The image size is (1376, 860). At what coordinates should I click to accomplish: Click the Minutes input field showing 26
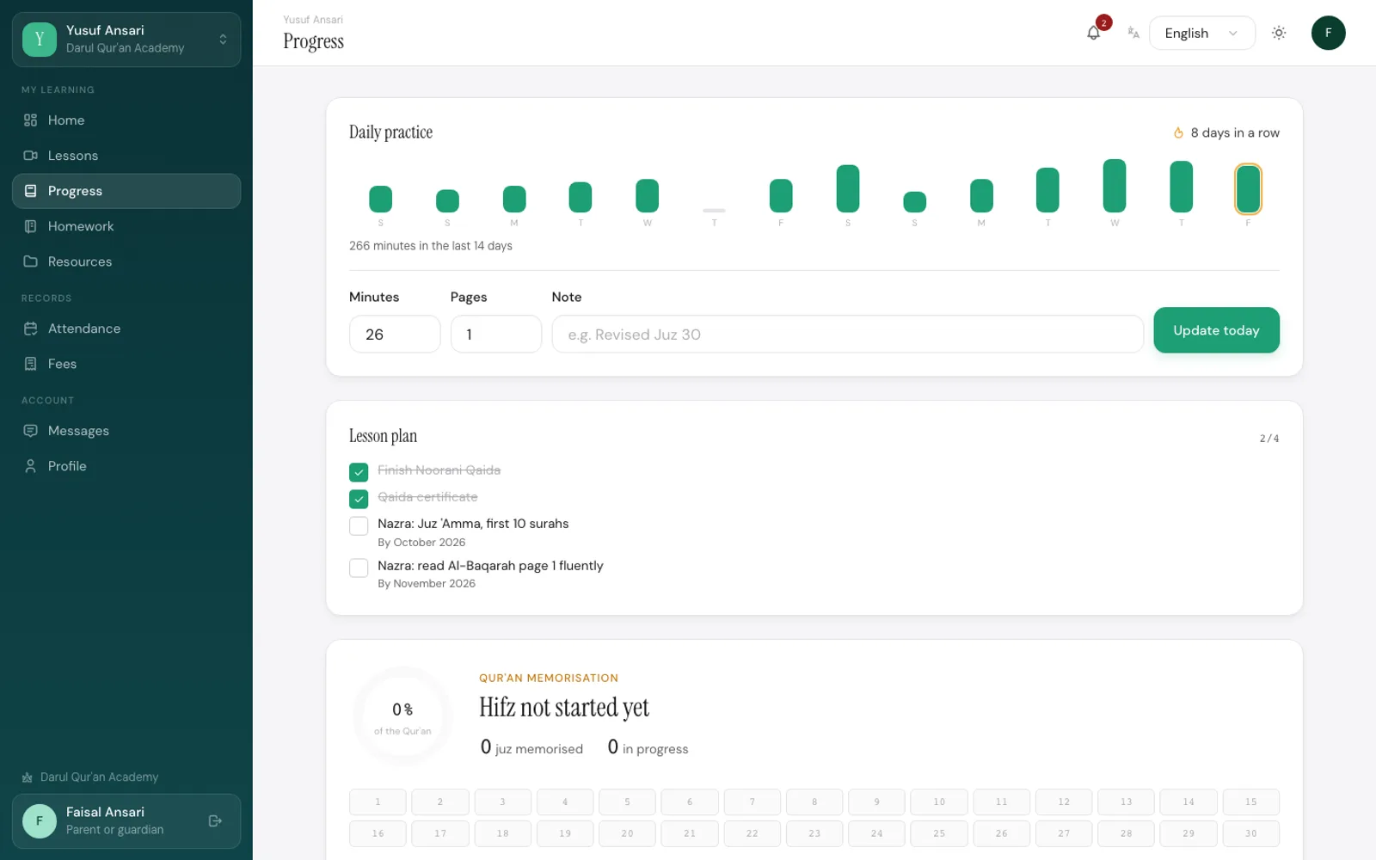395,334
